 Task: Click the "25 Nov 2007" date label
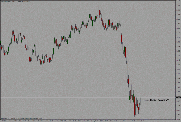click(104, 121)
